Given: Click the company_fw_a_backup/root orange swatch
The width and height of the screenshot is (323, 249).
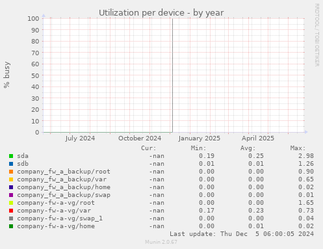Looking at the screenshot, I should (11, 172).
